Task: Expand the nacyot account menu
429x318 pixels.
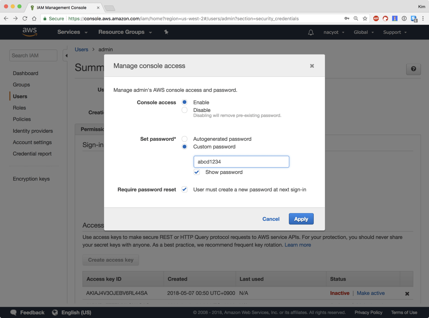Action: pos(333,32)
